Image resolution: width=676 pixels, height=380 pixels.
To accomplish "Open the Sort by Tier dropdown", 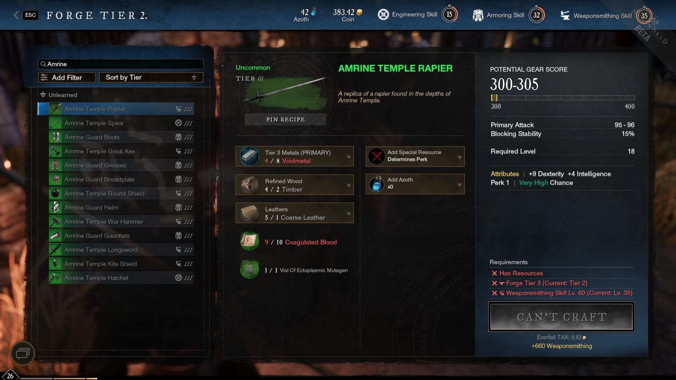I will pos(151,77).
